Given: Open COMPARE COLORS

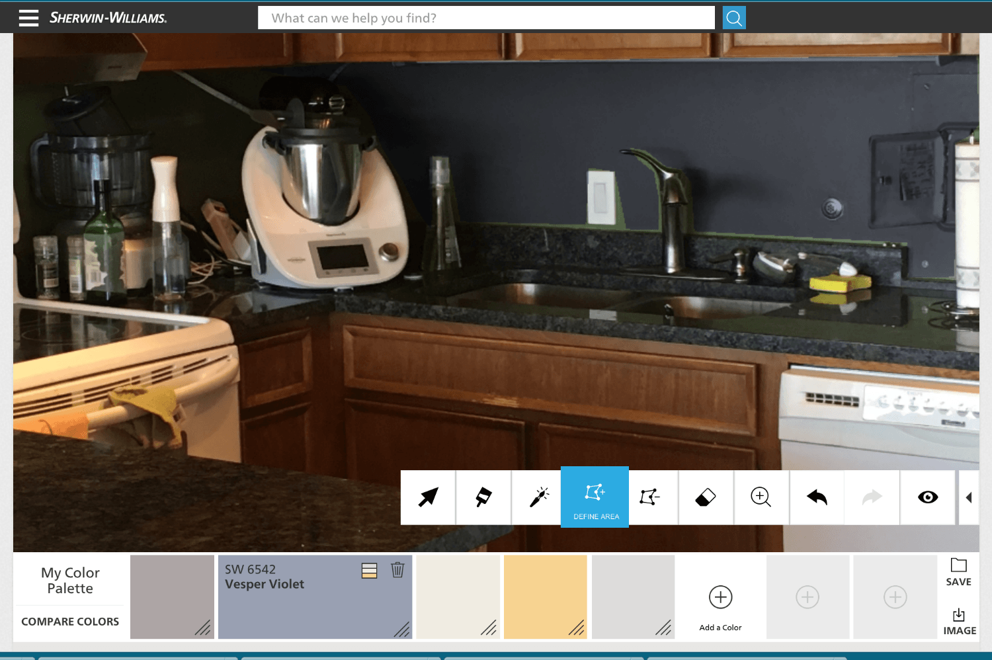Looking at the screenshot, I should click(x=70, y=622).
